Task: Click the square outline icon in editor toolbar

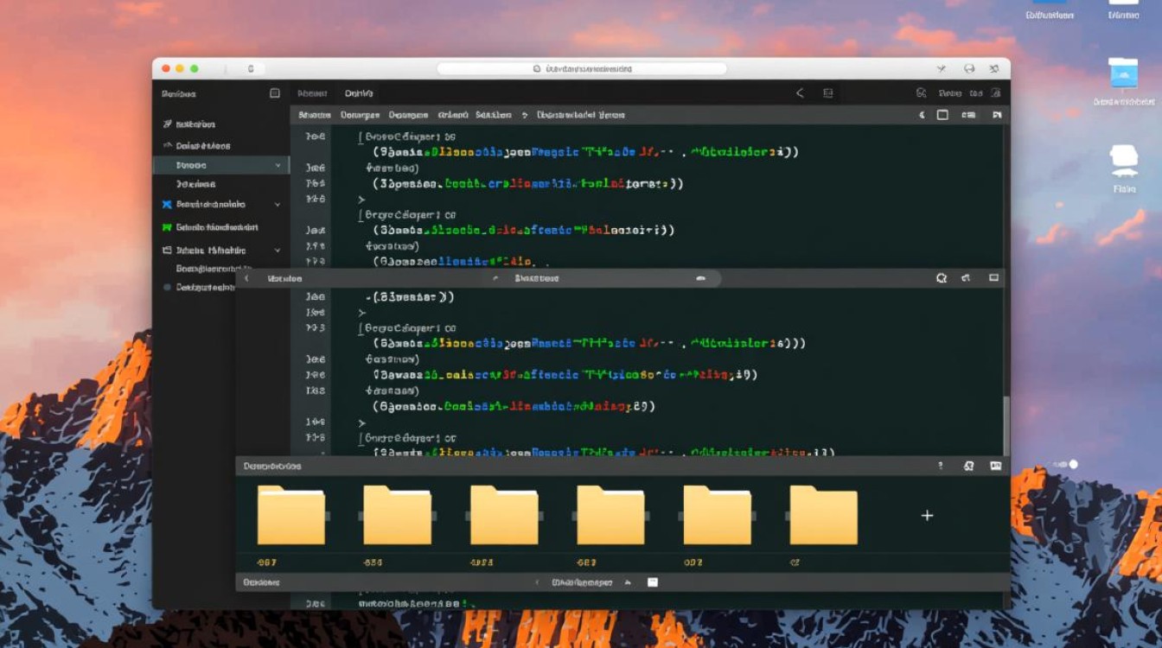Action: (x=942, y=115)
